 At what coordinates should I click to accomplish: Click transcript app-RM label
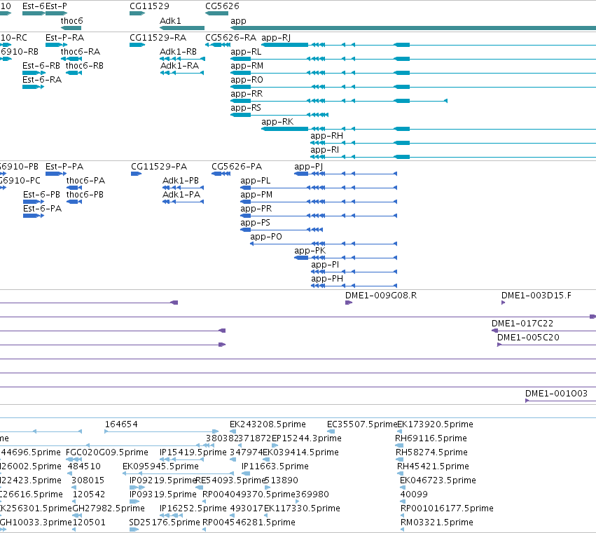(247, 66)
